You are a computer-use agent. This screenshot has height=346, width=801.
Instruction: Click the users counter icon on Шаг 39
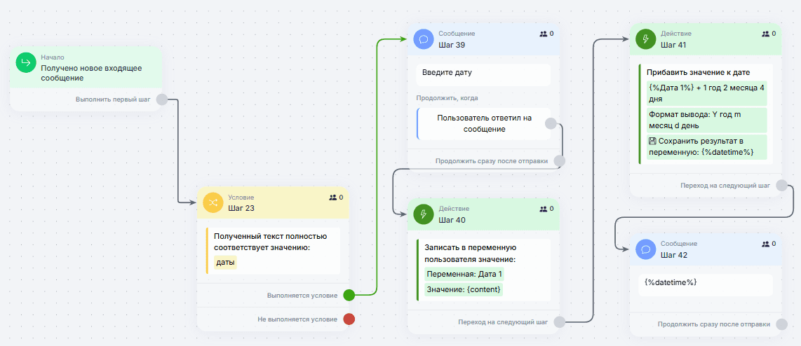pos(543,34)
